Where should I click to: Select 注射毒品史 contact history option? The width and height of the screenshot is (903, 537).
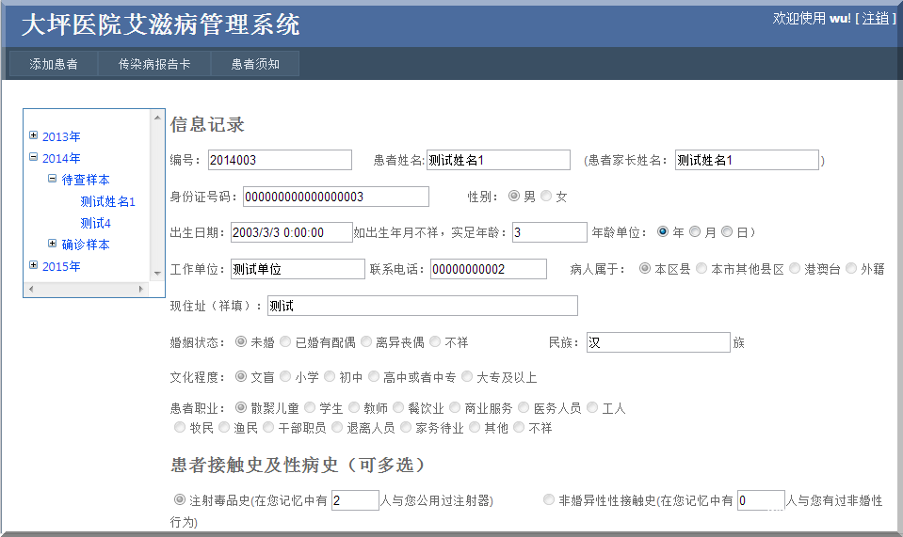[180, 499]
